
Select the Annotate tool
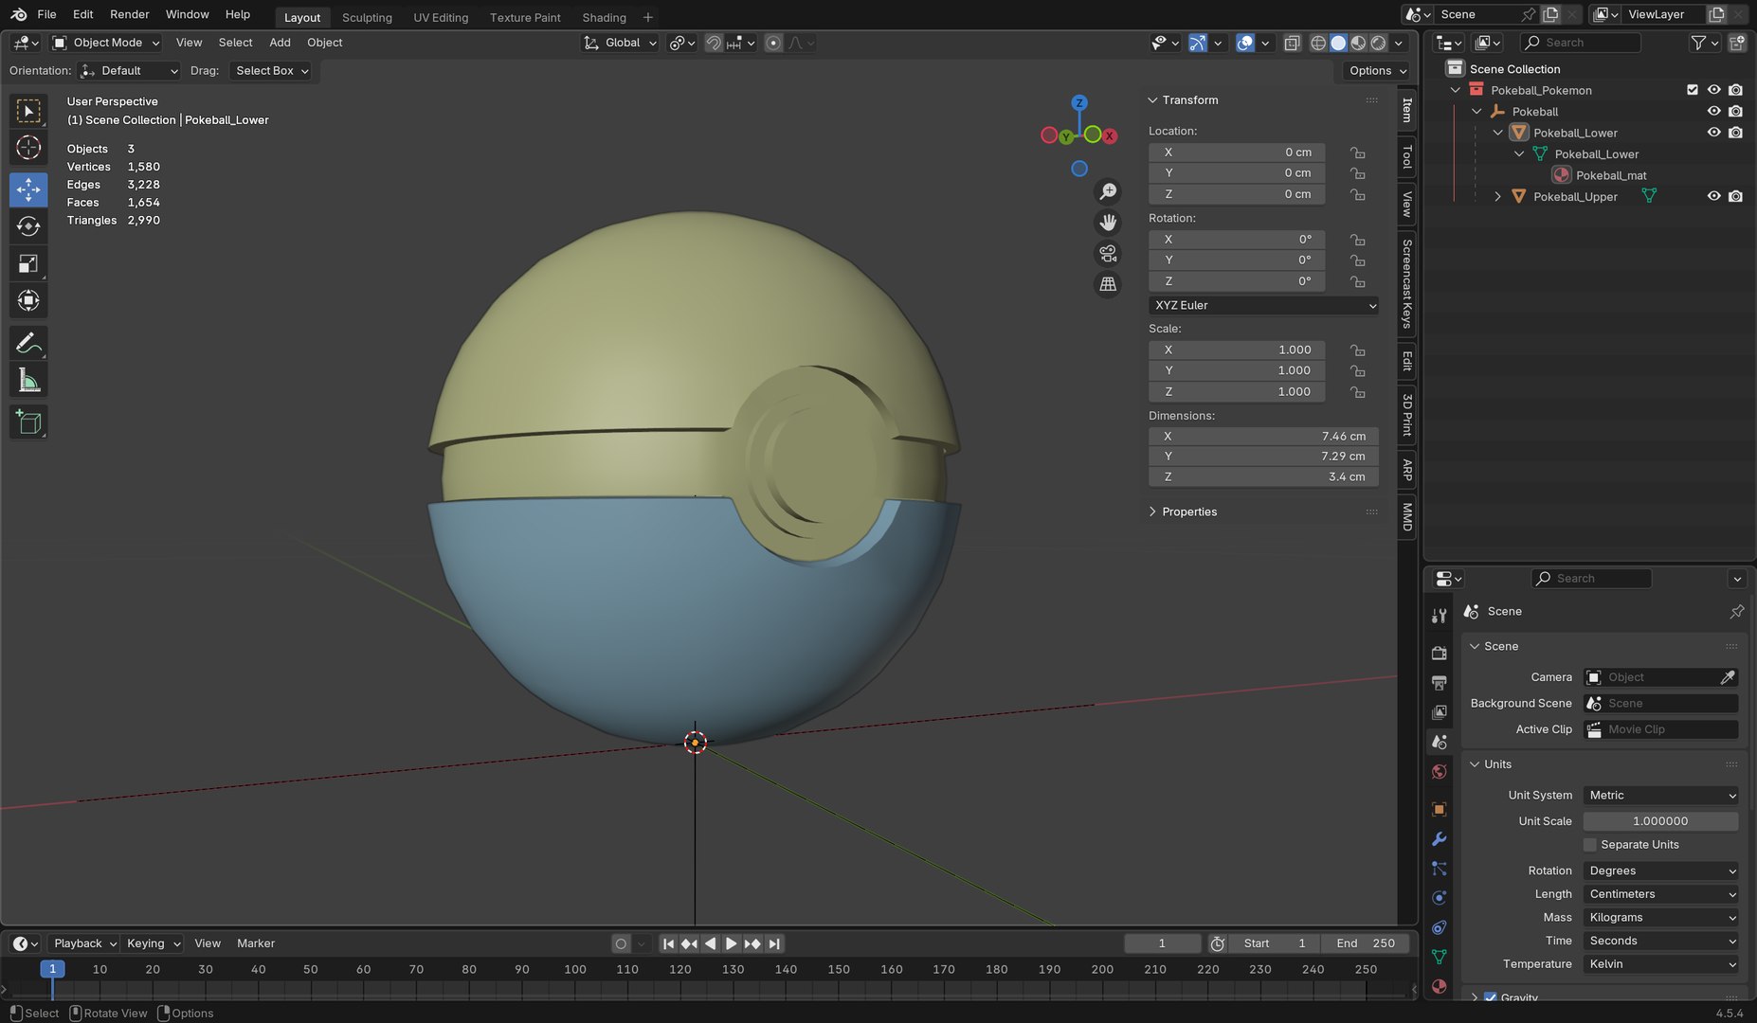(28, 343)
